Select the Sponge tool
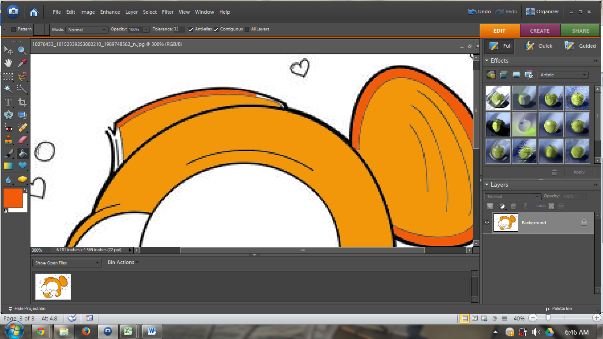 [x=22, y=179]
